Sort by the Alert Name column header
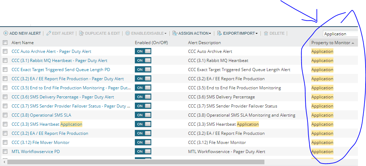This screenshot has height=166, width=366. click(23, 43)
